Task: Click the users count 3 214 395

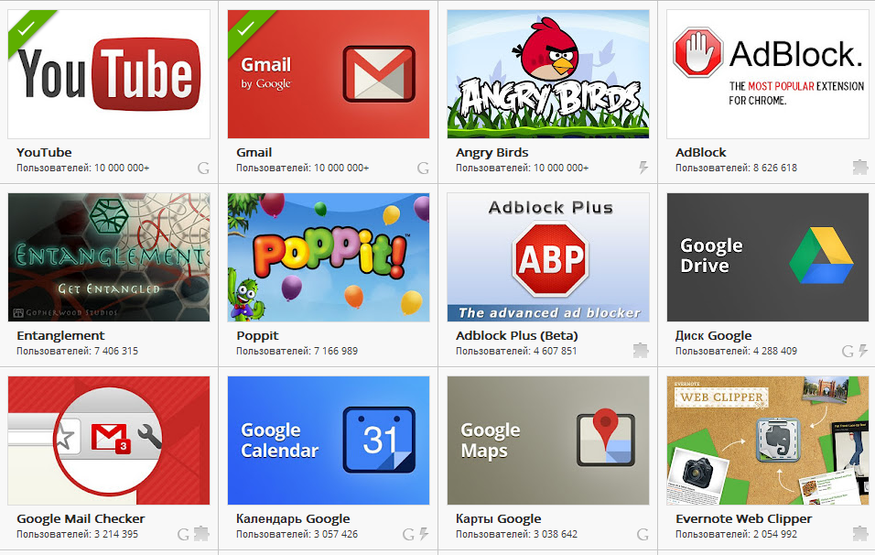Action: click(116, 534)
